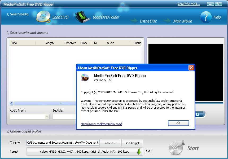The height and width of the screenshot is (159, 228).
Task: Click the Audio column header
Action: point(111,43)
